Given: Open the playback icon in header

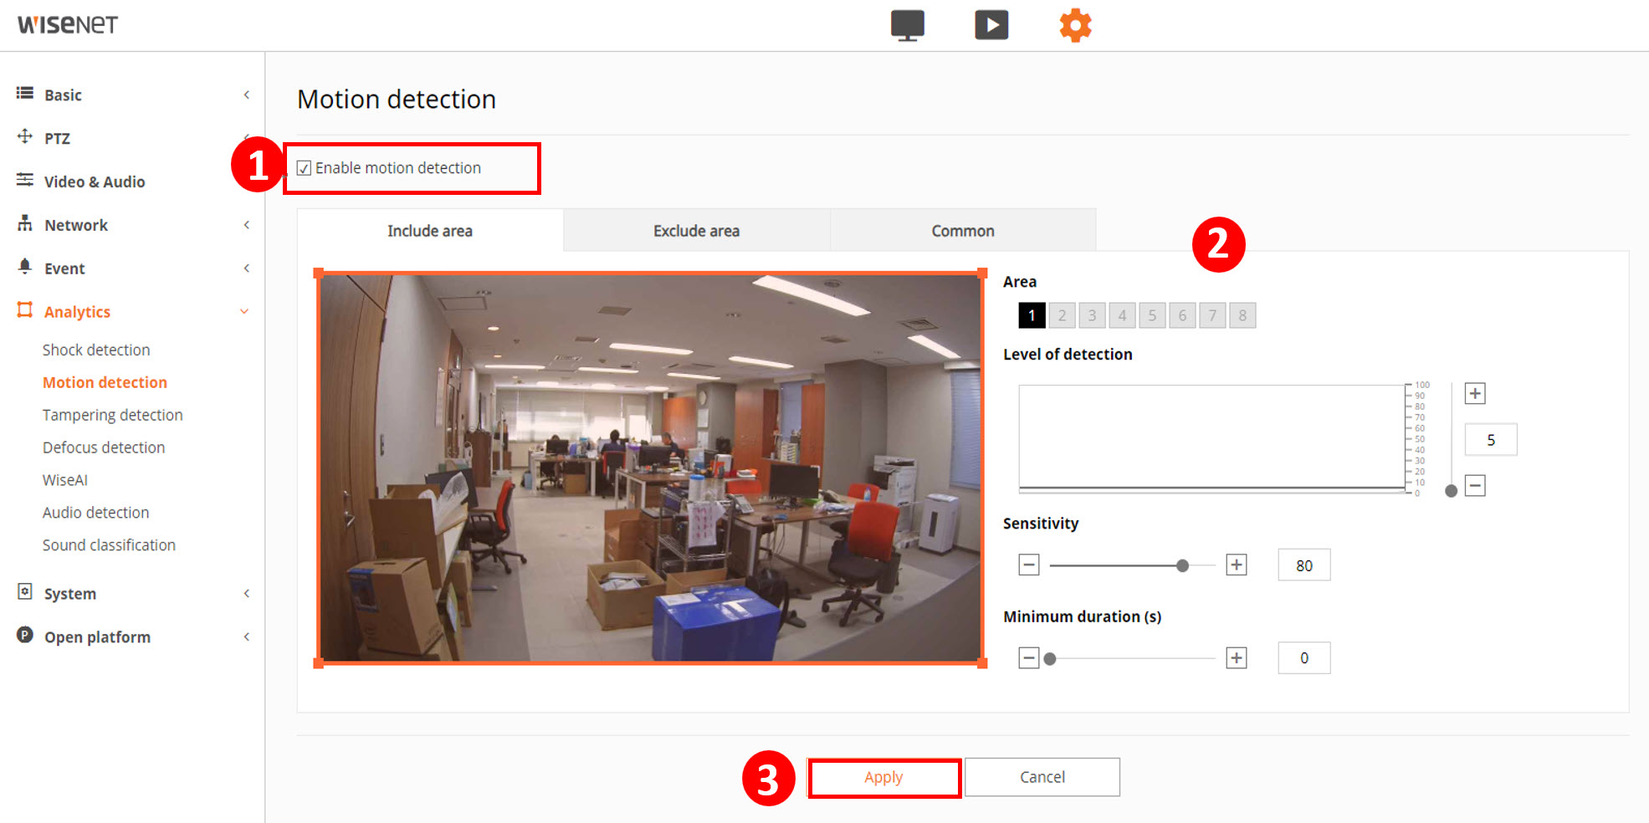Looking at the screenshot, I should 991,25.
